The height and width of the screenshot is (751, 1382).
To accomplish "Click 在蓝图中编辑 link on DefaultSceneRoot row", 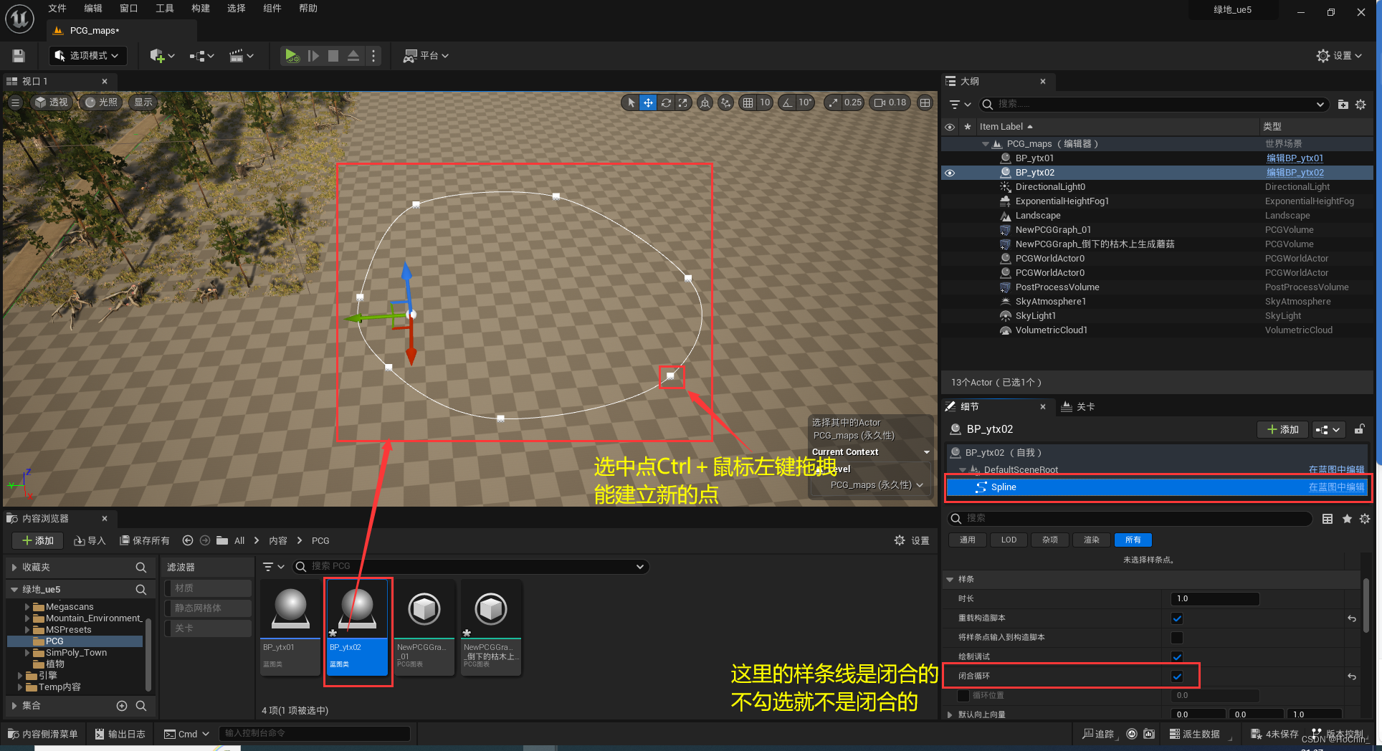I will [x=1336, y=470].
